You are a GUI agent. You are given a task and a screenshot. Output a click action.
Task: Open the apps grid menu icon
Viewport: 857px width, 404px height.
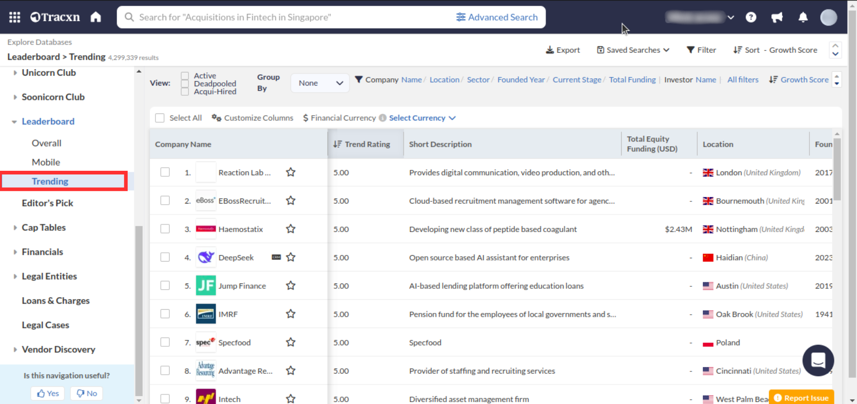pyautogui.click(x=15, y=17)
